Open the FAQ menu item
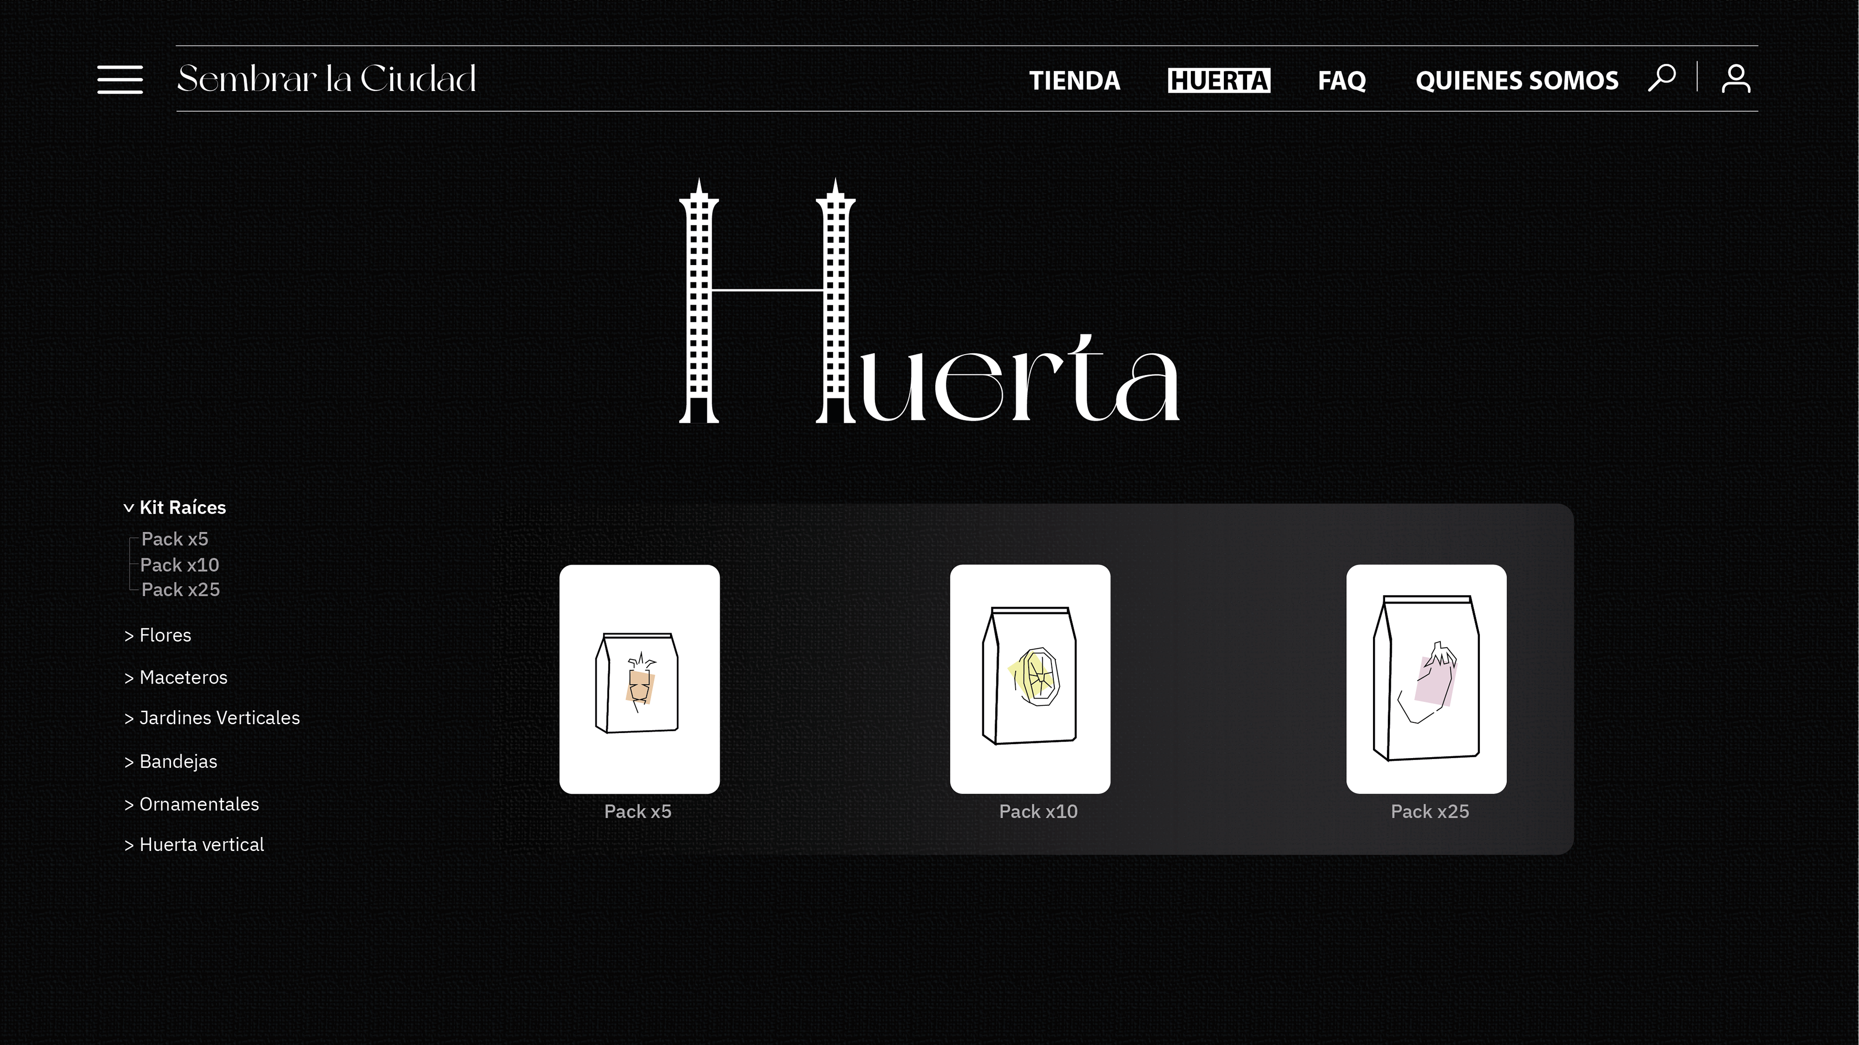Image resolution: width=1859 pixels, height=1045 pixels. 1341,80
